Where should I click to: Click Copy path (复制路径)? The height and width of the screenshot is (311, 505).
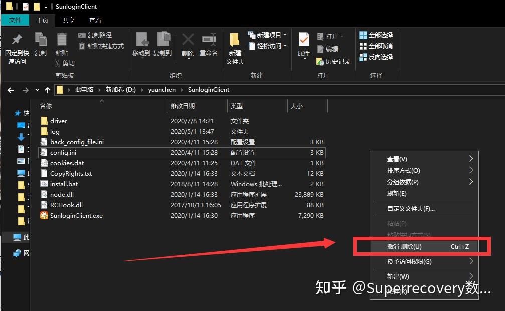coord(95,35)
